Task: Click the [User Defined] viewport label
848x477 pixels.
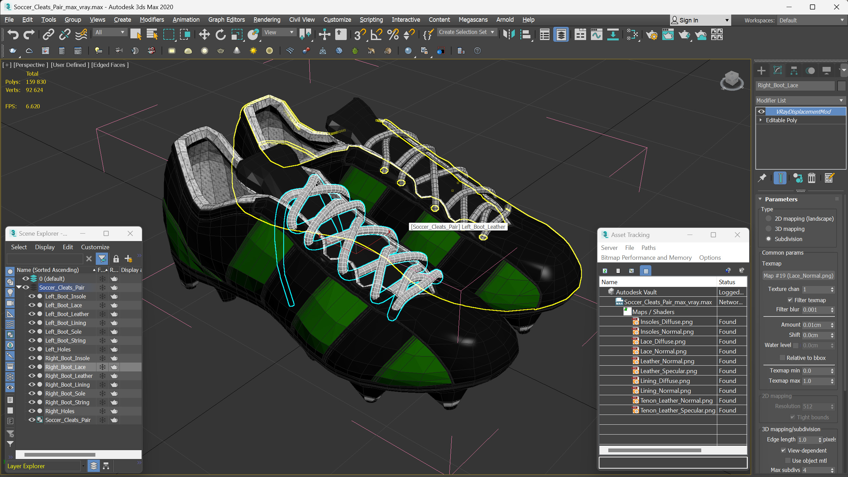Action: click(x=70, y=65)
